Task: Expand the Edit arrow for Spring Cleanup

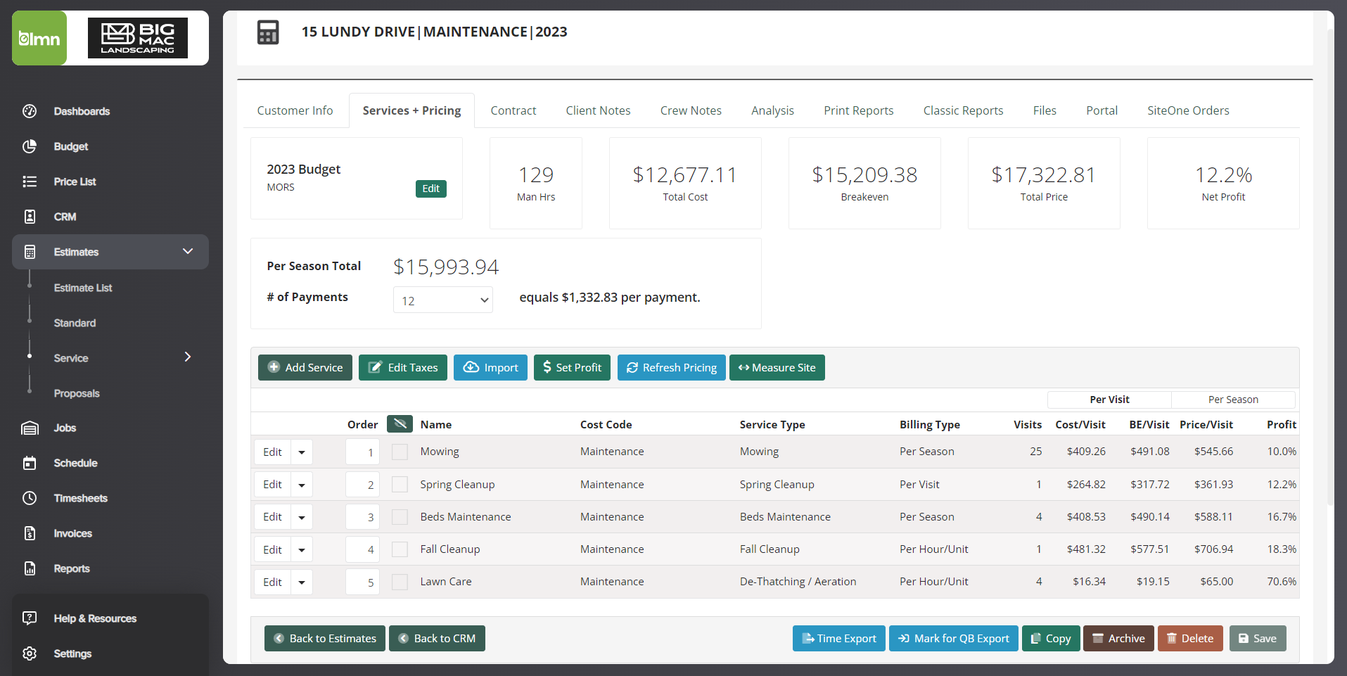Action: [x=302, y=485]
